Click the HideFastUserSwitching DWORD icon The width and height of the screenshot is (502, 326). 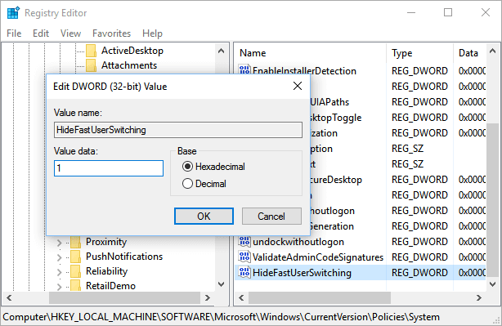[x=244, y=273]
